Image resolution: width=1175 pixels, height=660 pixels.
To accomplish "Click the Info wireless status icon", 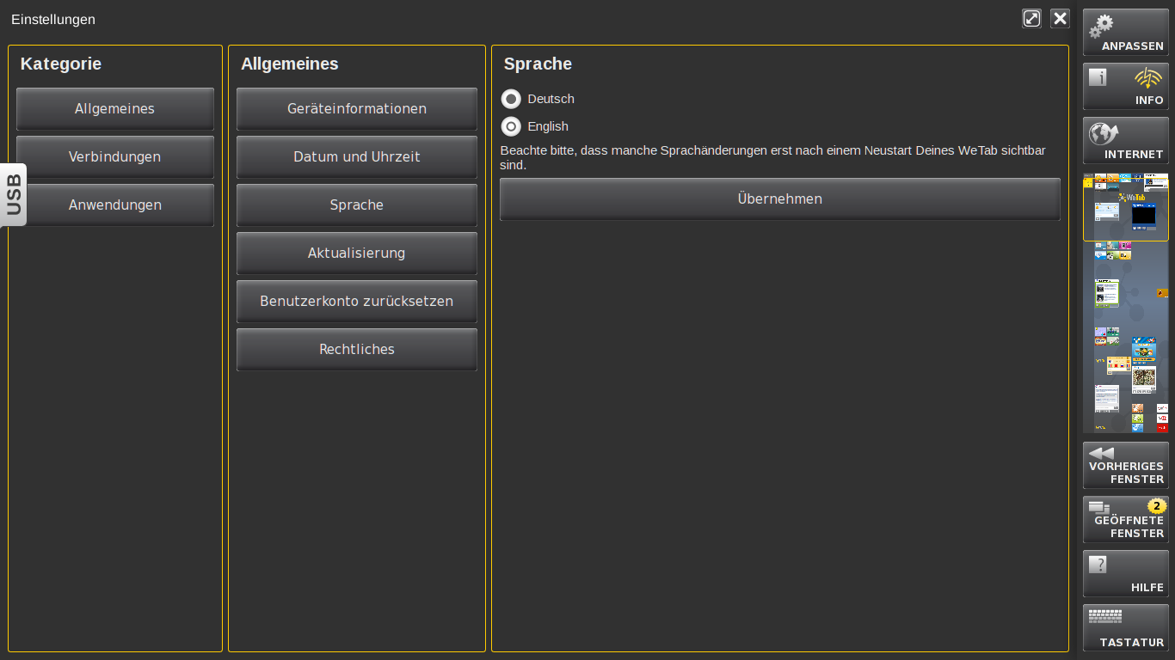I will pos(1148,79).
